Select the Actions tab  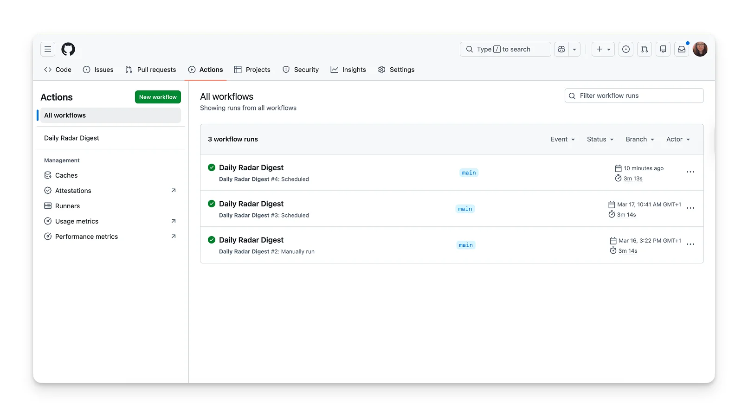tap(206, 70)
